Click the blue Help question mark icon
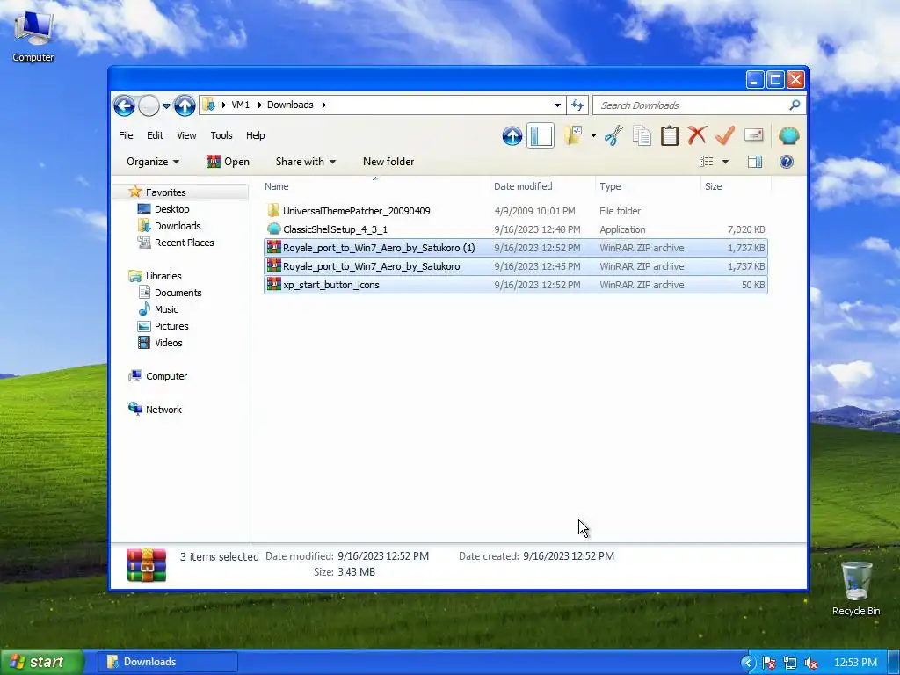Screen dimensions: 900x675 click(x=787, y=162)
